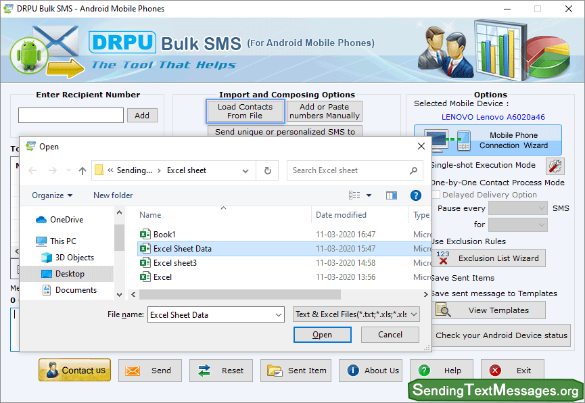Toggle Delayed Delivery Option checkbox
585x403 pixels.
pyautogui.click(x=436, y=195)
